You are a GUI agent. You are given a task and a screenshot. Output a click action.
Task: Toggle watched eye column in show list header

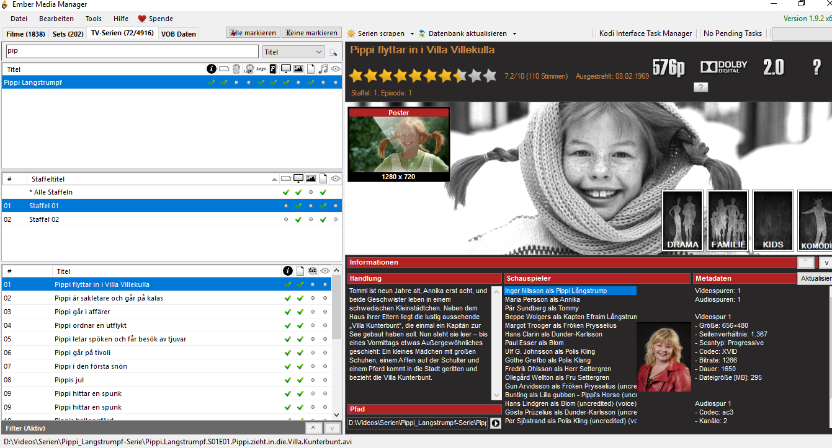pyautogui.click(x=336, y=69)
